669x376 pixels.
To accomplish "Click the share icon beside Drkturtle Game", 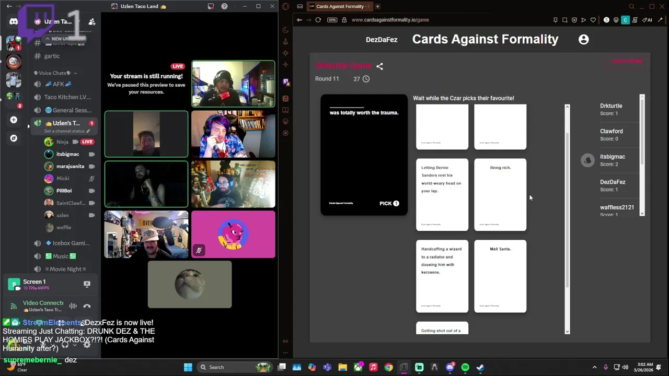I will [379, 66].
